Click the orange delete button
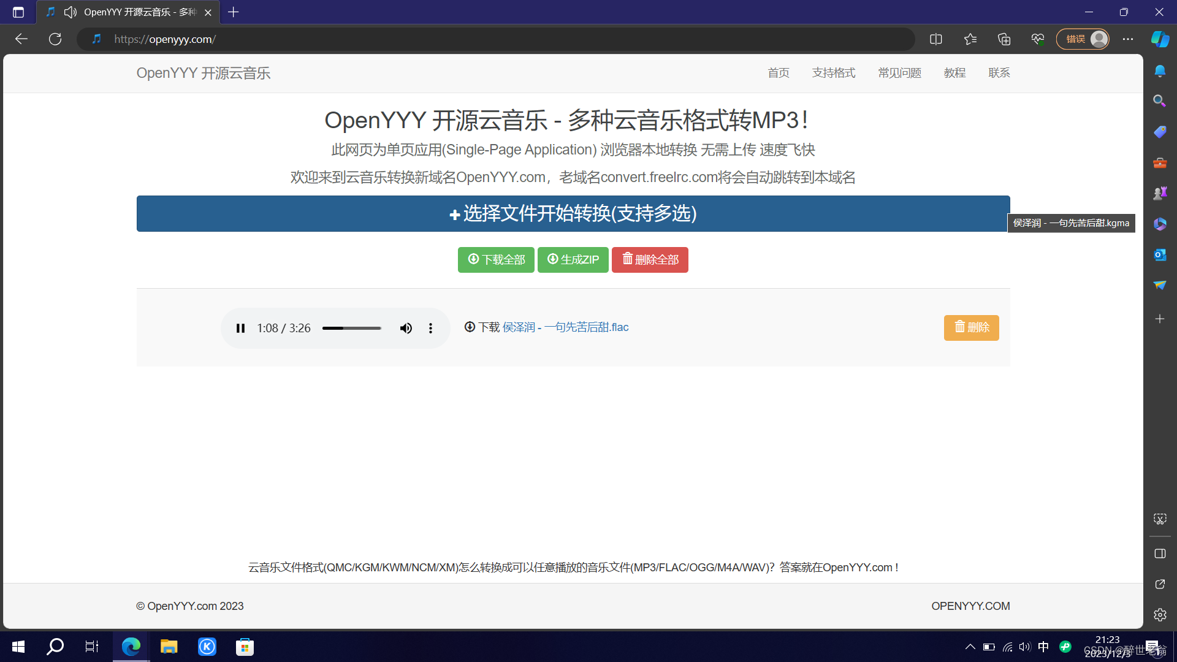1177x662 pixels. coord(971,328)
